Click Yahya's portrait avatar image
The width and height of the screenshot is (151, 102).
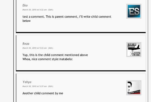[x=134, y=88]
